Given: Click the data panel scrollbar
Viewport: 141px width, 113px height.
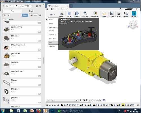Looking at the screenshot, I should (43, 60).
